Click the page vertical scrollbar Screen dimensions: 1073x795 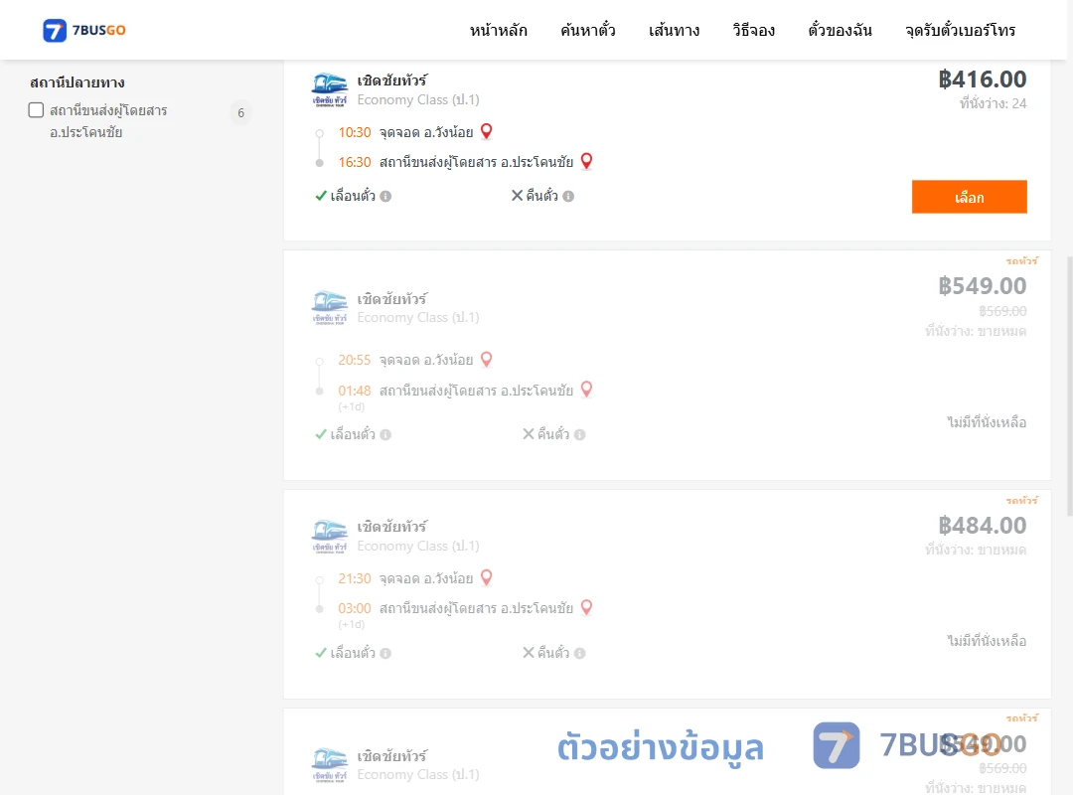1070,387
